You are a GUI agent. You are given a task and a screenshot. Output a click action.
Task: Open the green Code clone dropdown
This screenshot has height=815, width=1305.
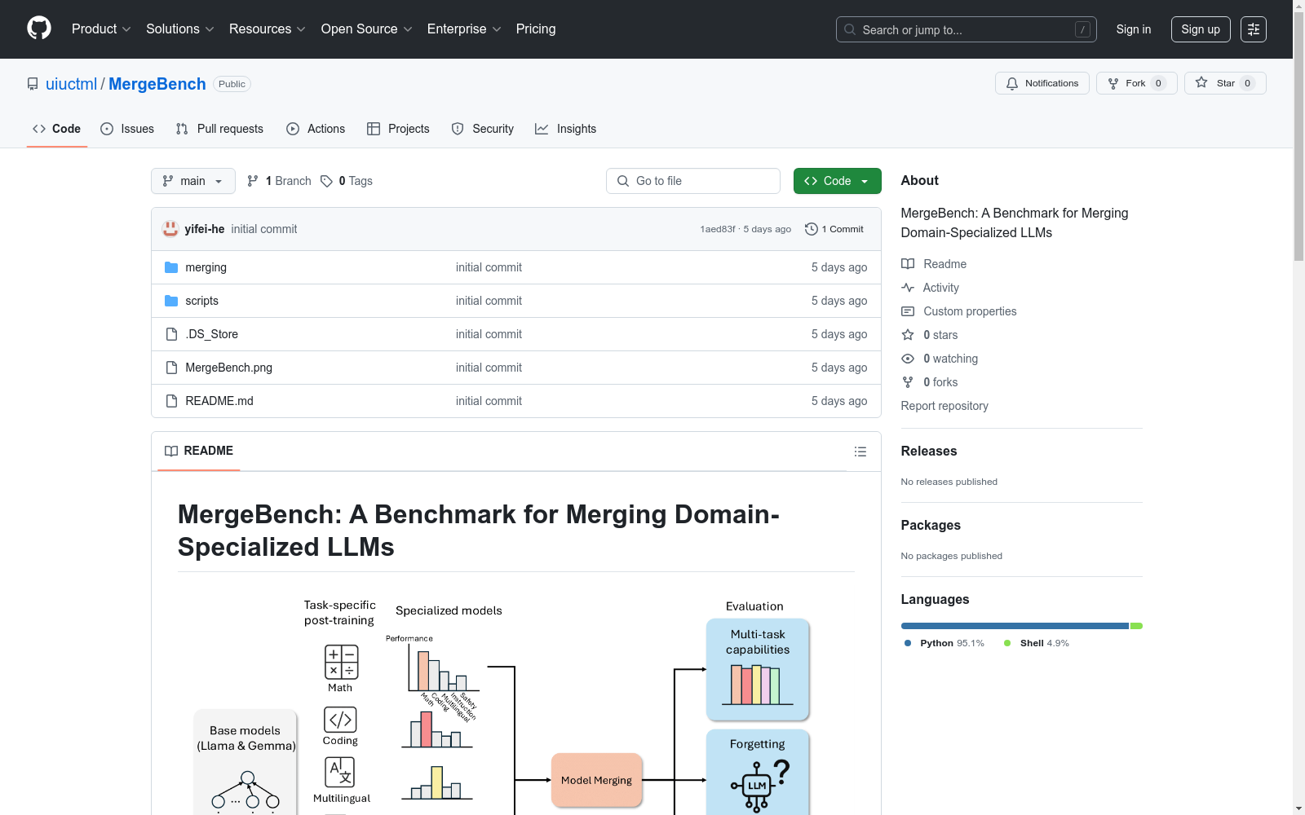click(838, 181)
